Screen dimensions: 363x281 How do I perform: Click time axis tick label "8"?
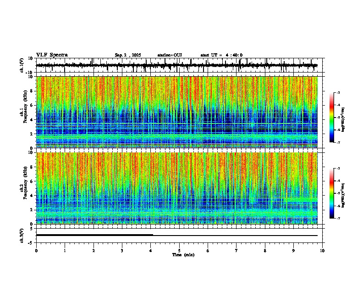[x=265, y=251]
